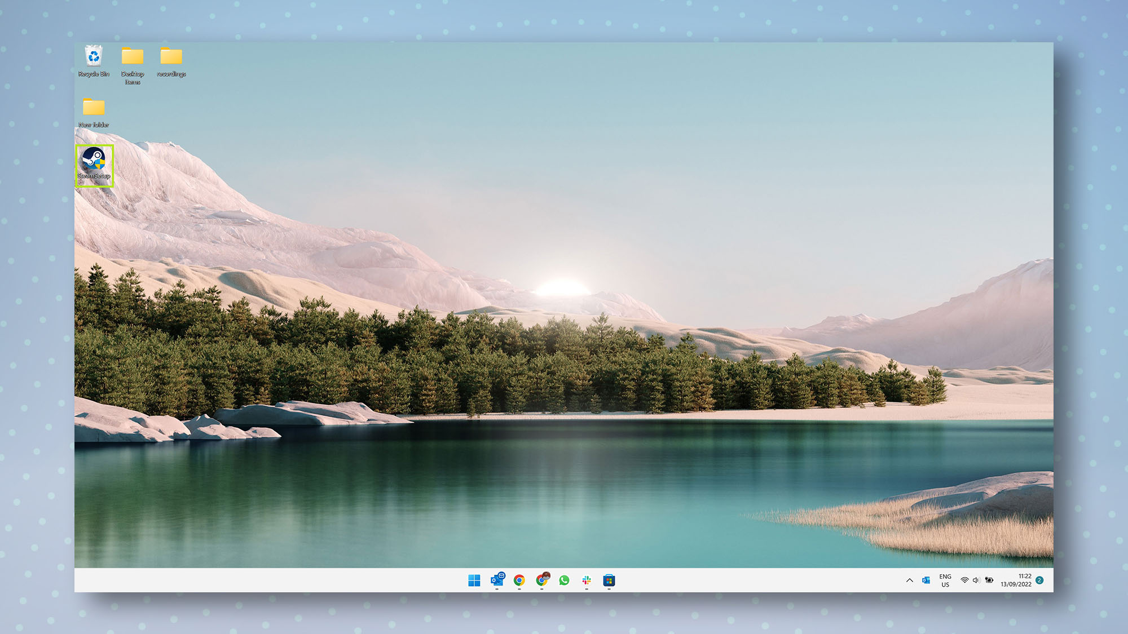Click the Outlook icon in system tray
The width and height of the screenshot is (1128, 634).
[926, 580]
